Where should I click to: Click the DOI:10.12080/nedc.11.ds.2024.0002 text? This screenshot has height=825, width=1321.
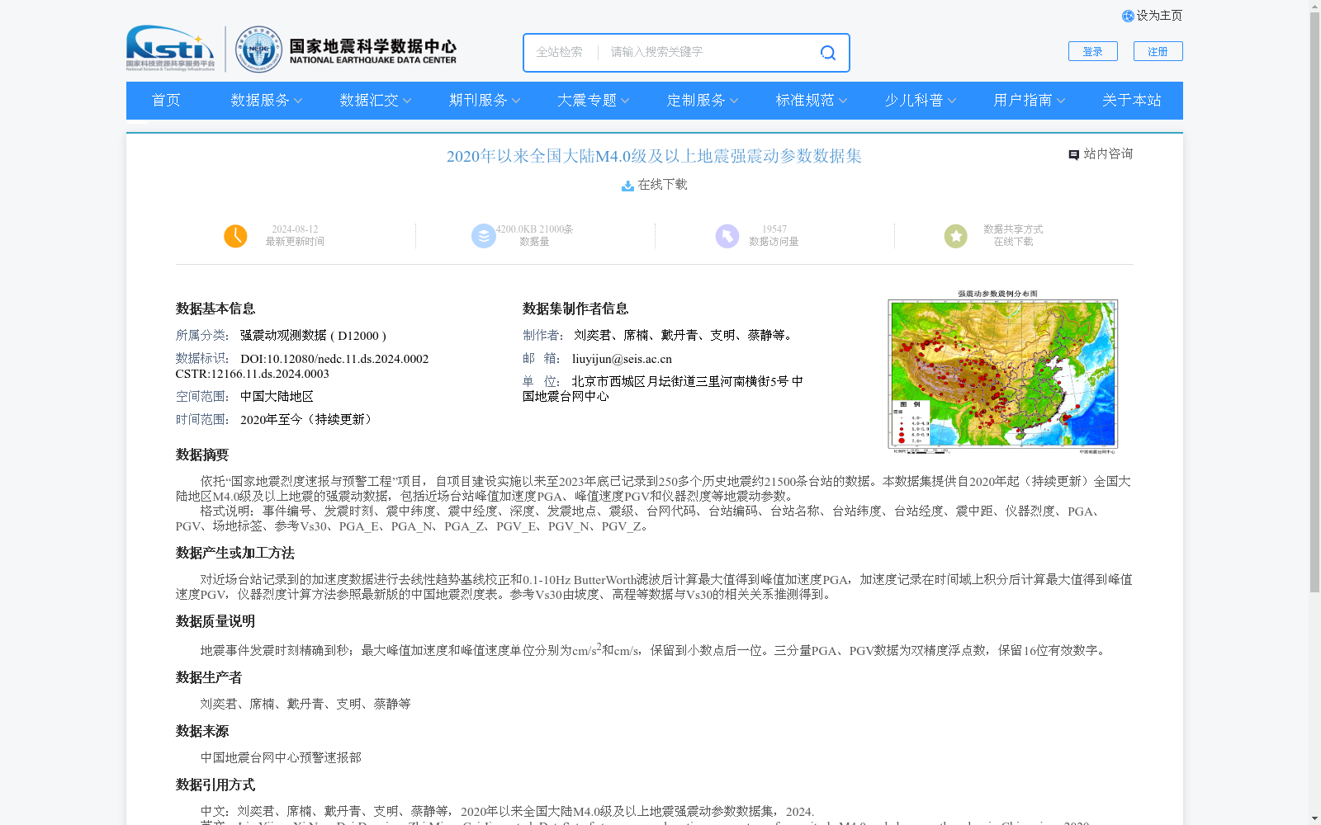[334, 359]
